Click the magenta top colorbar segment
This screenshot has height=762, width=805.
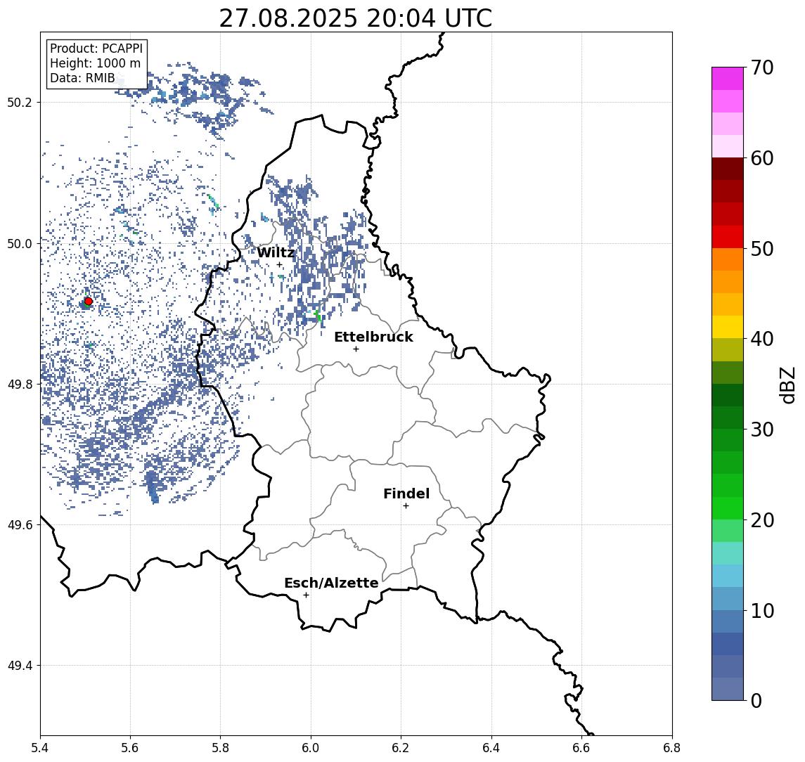pos(728,79)
